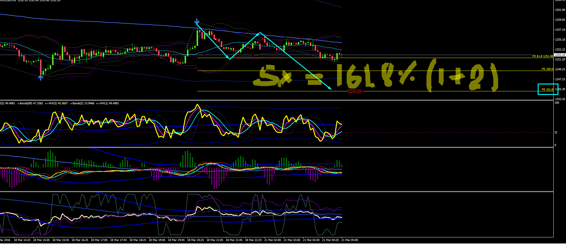The width and height of the screenshot is (566, 244).
Task: Click the 1257.10 price scale value
Action: tap(560, 30)
